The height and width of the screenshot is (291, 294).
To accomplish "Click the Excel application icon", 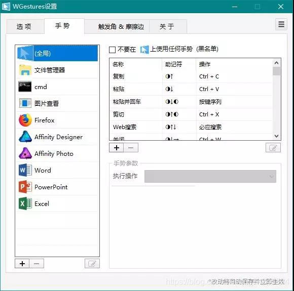I will click(25, 203).
